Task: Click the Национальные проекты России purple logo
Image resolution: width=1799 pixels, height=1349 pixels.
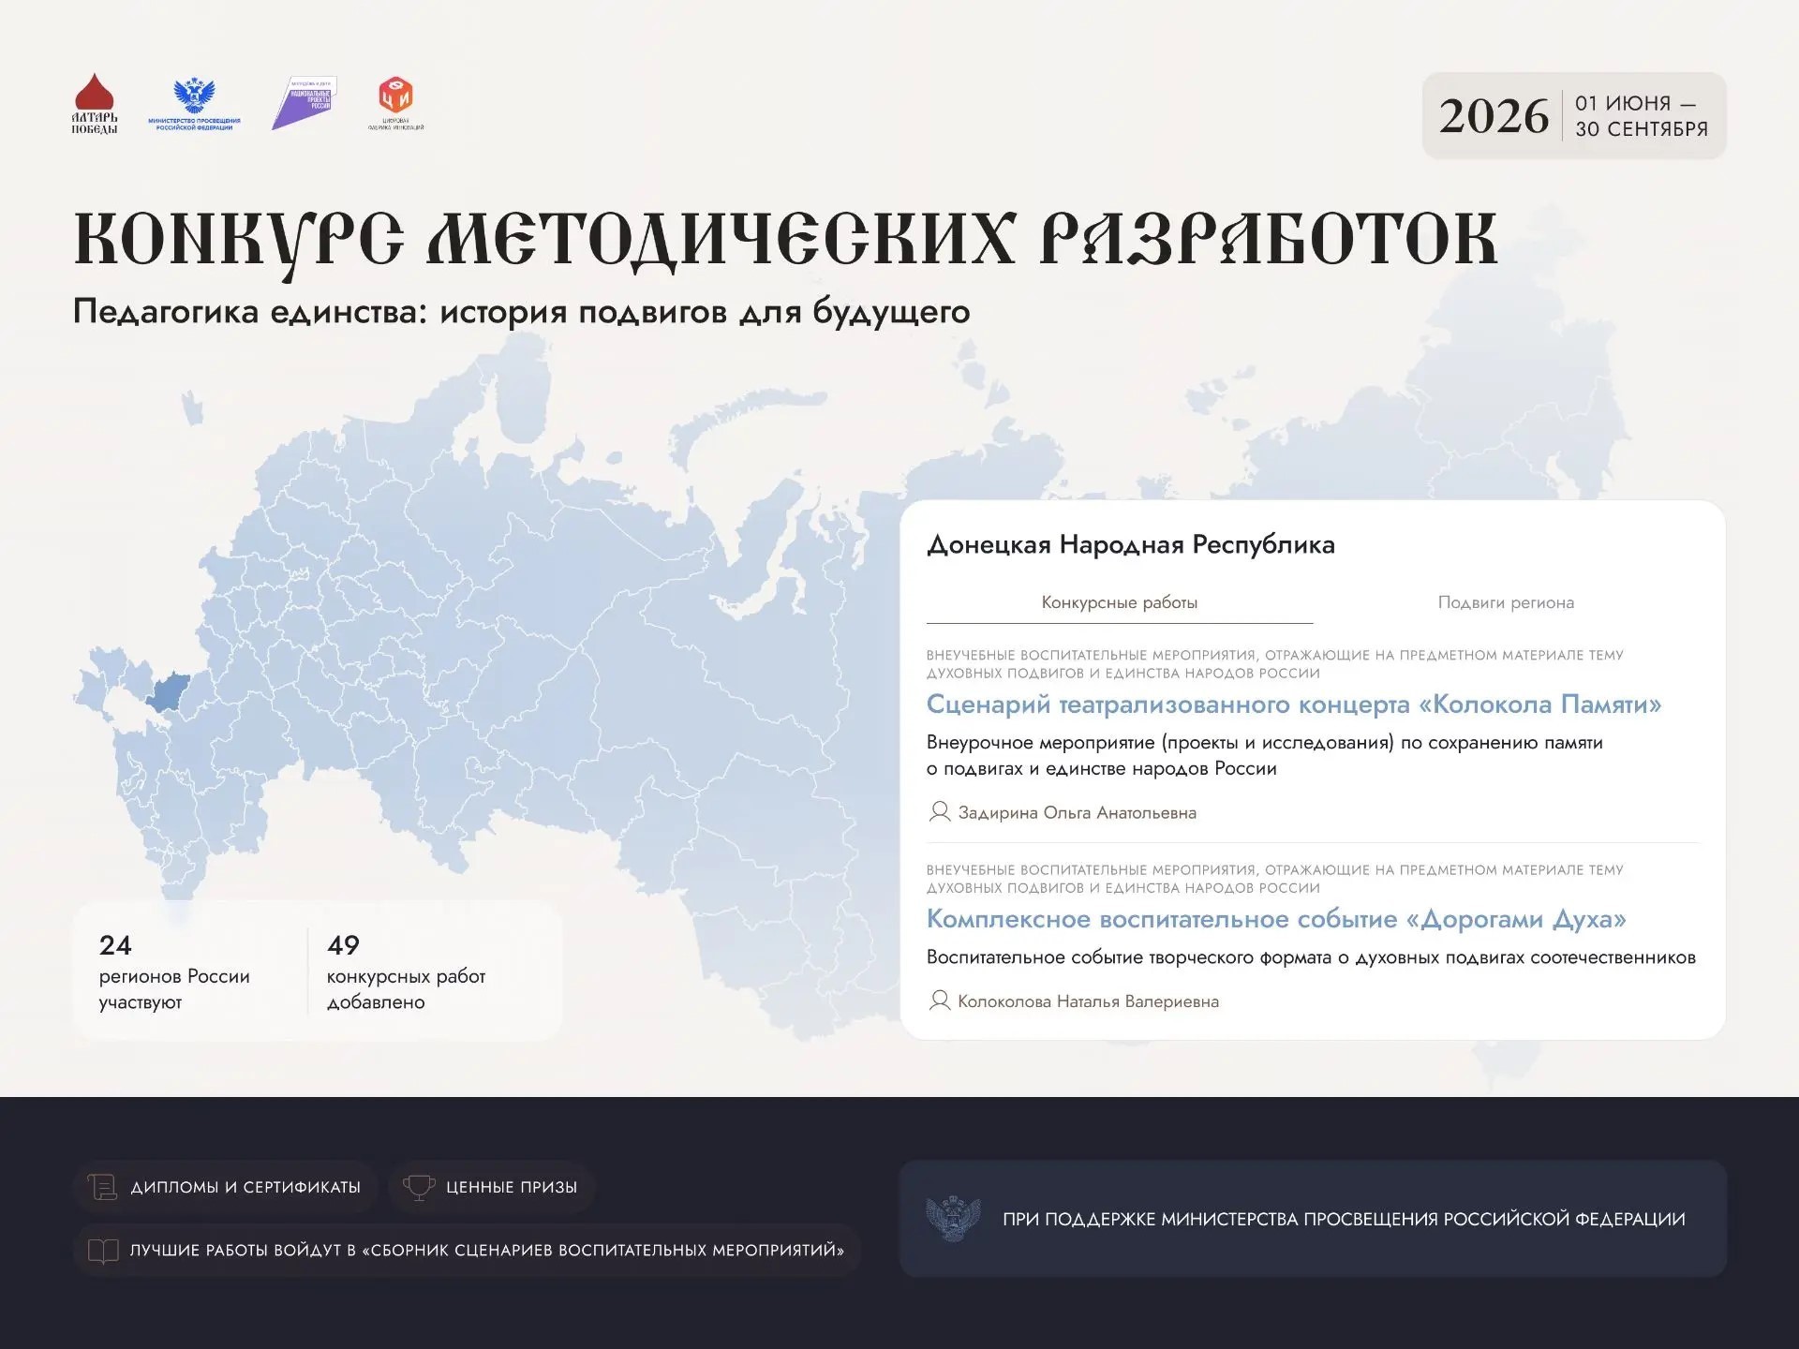Action: click(304, 103)
